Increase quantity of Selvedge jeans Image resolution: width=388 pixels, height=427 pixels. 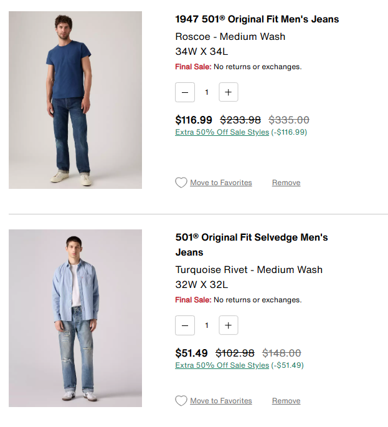(228, 325)
